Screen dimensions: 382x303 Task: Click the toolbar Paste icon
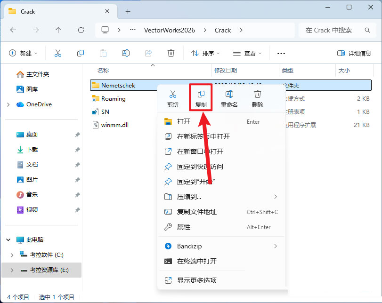tap(103, 53)
